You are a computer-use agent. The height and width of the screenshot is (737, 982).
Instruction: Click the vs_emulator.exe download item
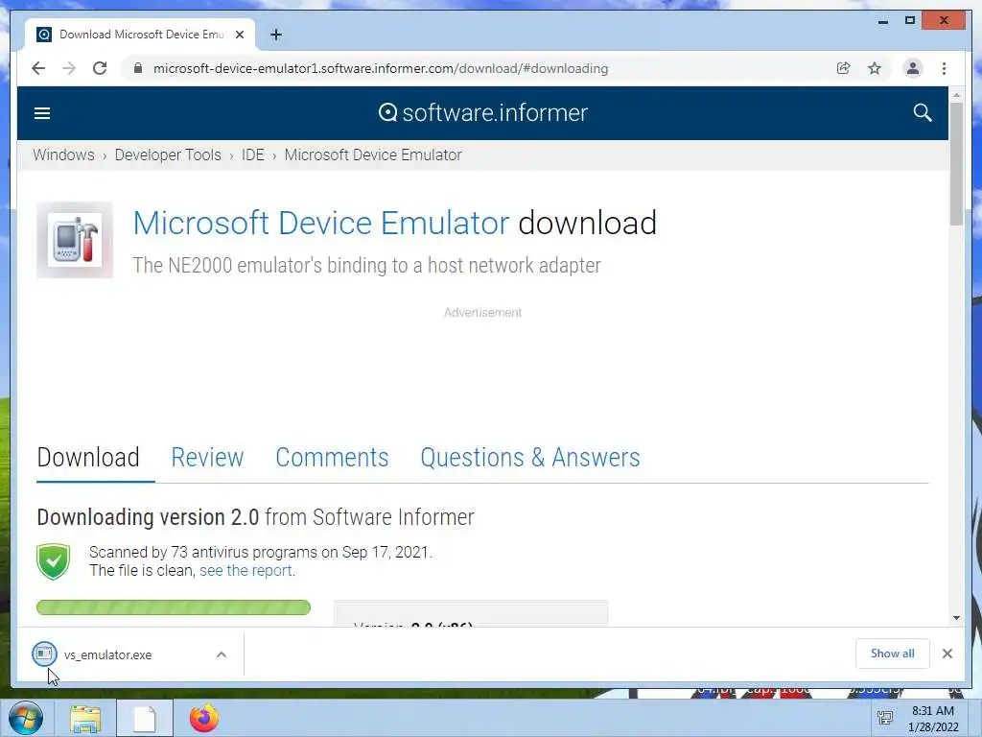click(x=130, y=654)
